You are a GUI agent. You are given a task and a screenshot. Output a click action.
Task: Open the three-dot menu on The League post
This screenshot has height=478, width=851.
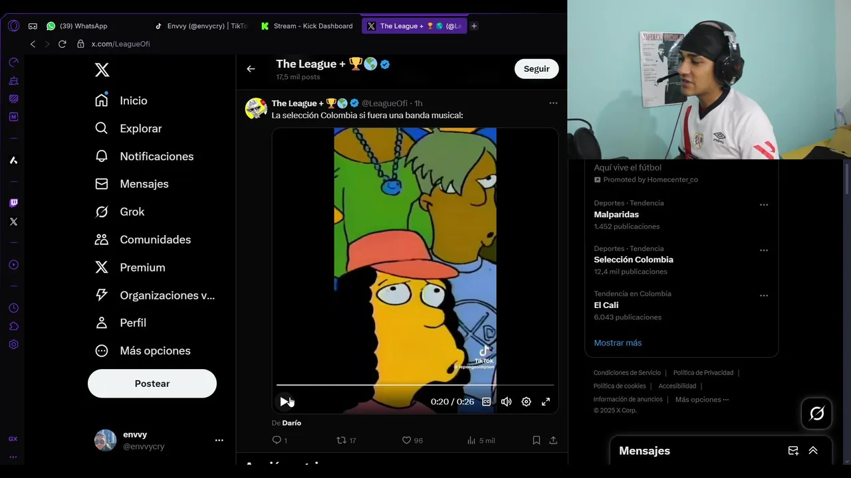click(x=553, y=103)
